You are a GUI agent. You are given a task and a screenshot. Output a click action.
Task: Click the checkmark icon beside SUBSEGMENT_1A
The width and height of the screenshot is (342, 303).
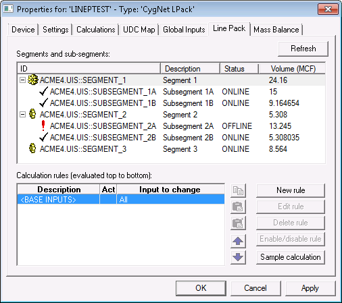(43, 91)
